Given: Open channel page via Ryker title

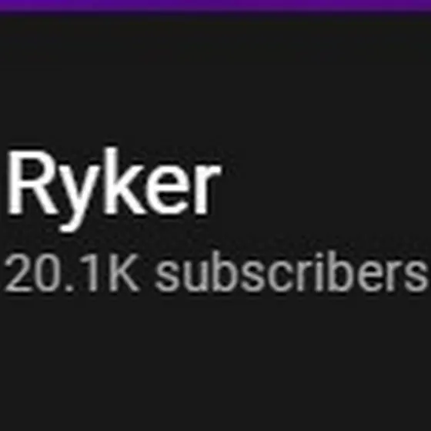Looking at the screenshot, I should point(113,189).
